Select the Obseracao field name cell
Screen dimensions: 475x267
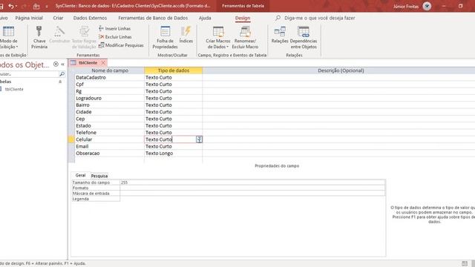point(110,154)
